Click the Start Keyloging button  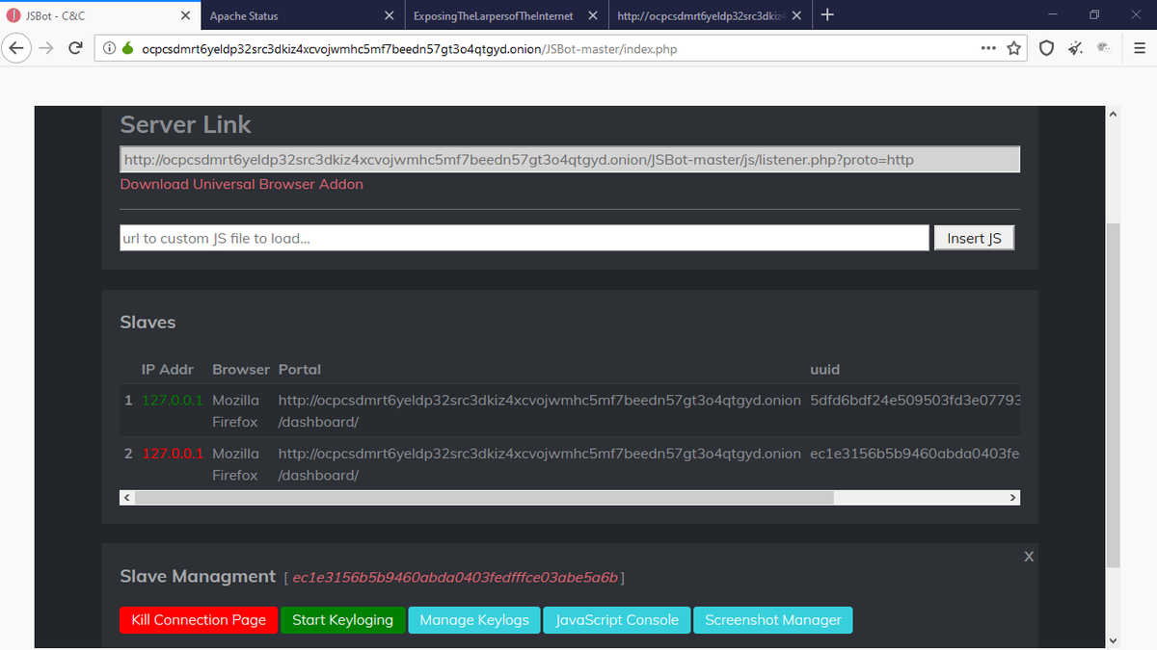click(342, 620)
